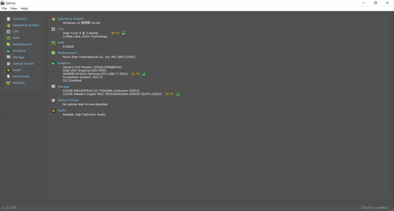Click the Network icon in sidebar
Image resolution: width=394 pixels, height=211 pixels.
click(8, 83)
